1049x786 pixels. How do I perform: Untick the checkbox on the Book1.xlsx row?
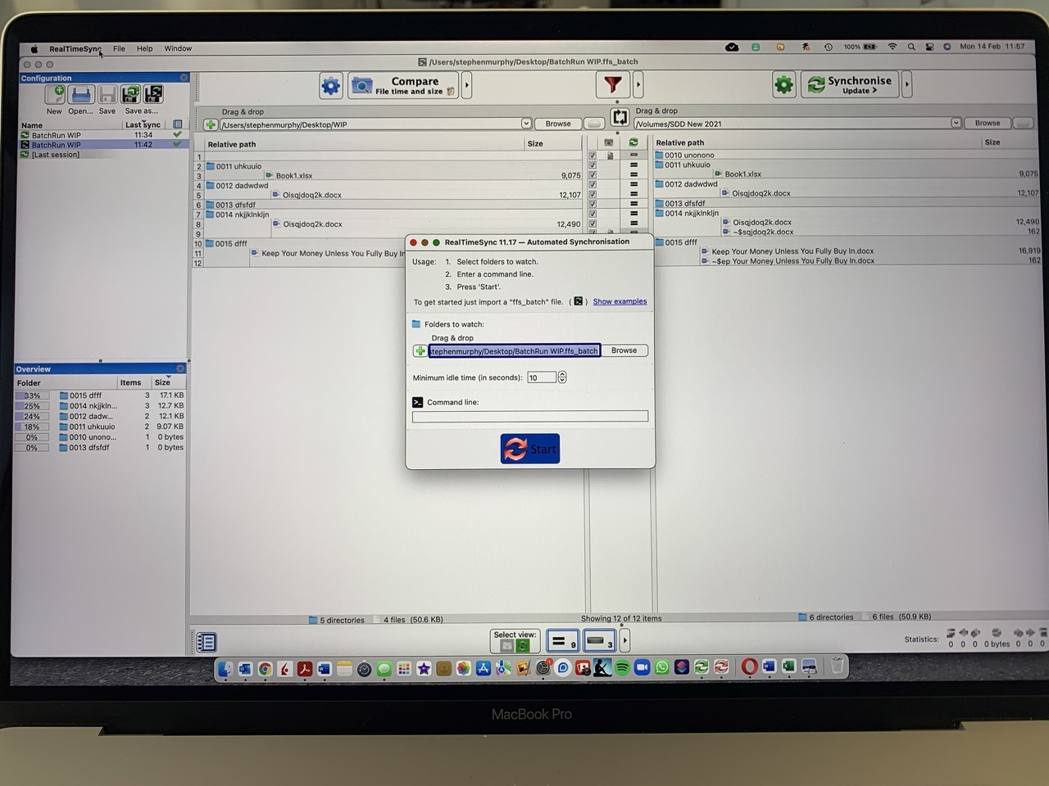593,174
